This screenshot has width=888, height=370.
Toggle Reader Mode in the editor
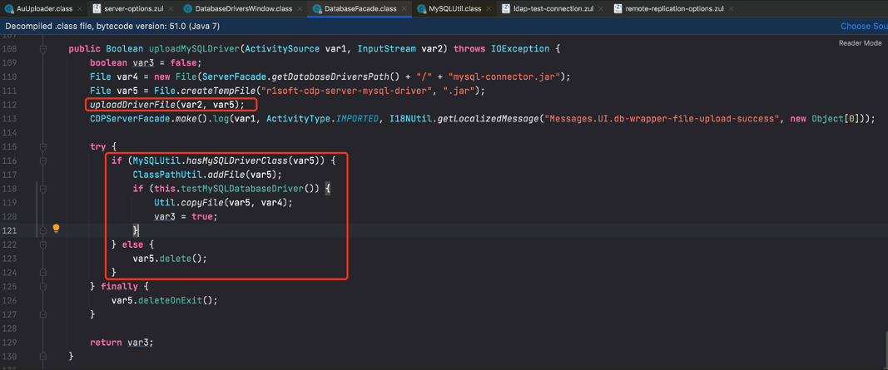pos(860,43)
